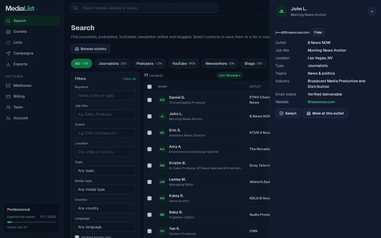Click the Browse outlets button
This screenshot has width=381, height=238.
click(x=90, y=49)
